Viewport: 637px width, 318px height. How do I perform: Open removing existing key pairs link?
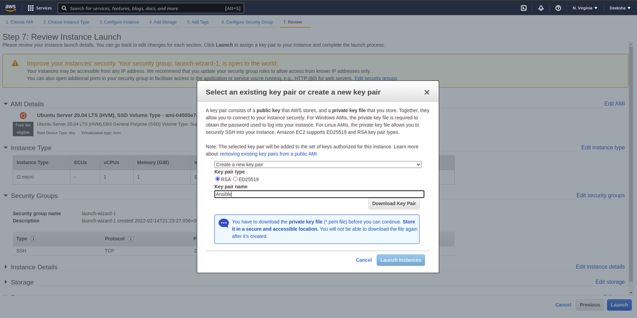coord(269,154)
